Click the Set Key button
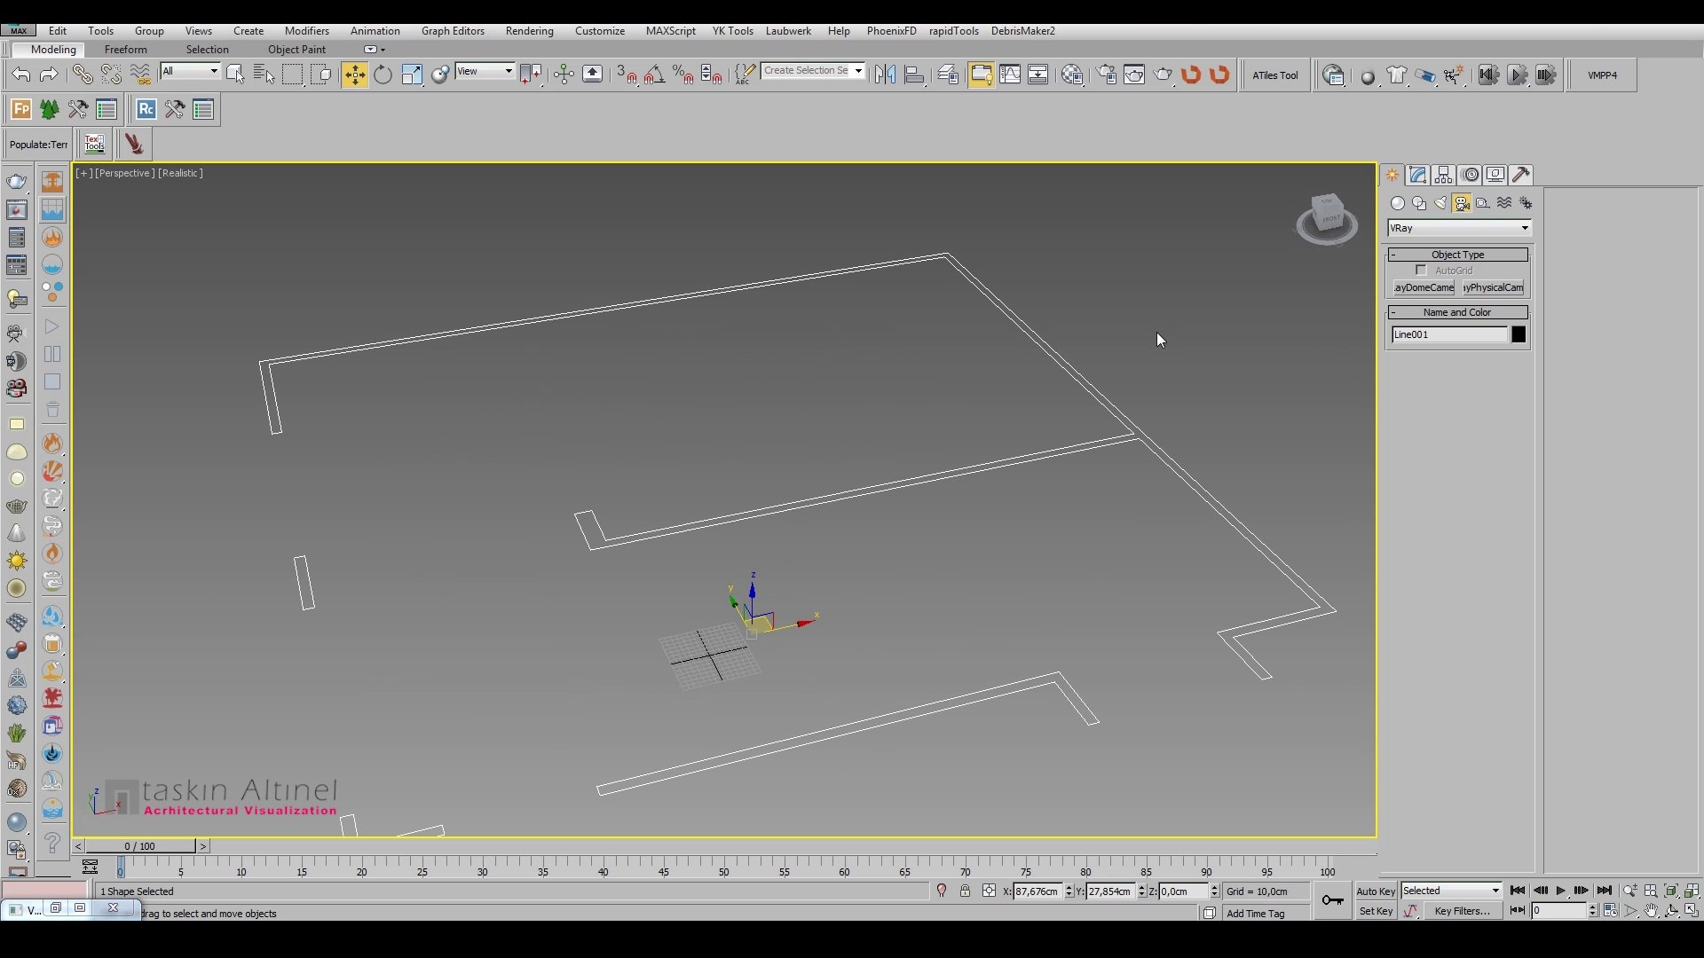 click(x=1377, y=912)
